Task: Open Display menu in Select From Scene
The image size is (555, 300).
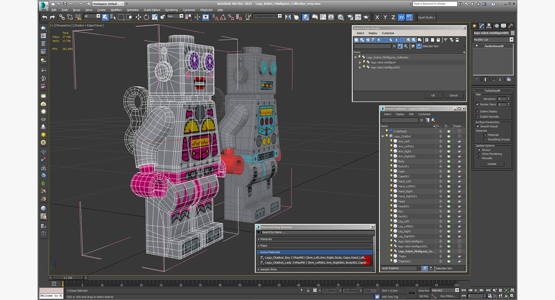Action: tap(373, 33)
